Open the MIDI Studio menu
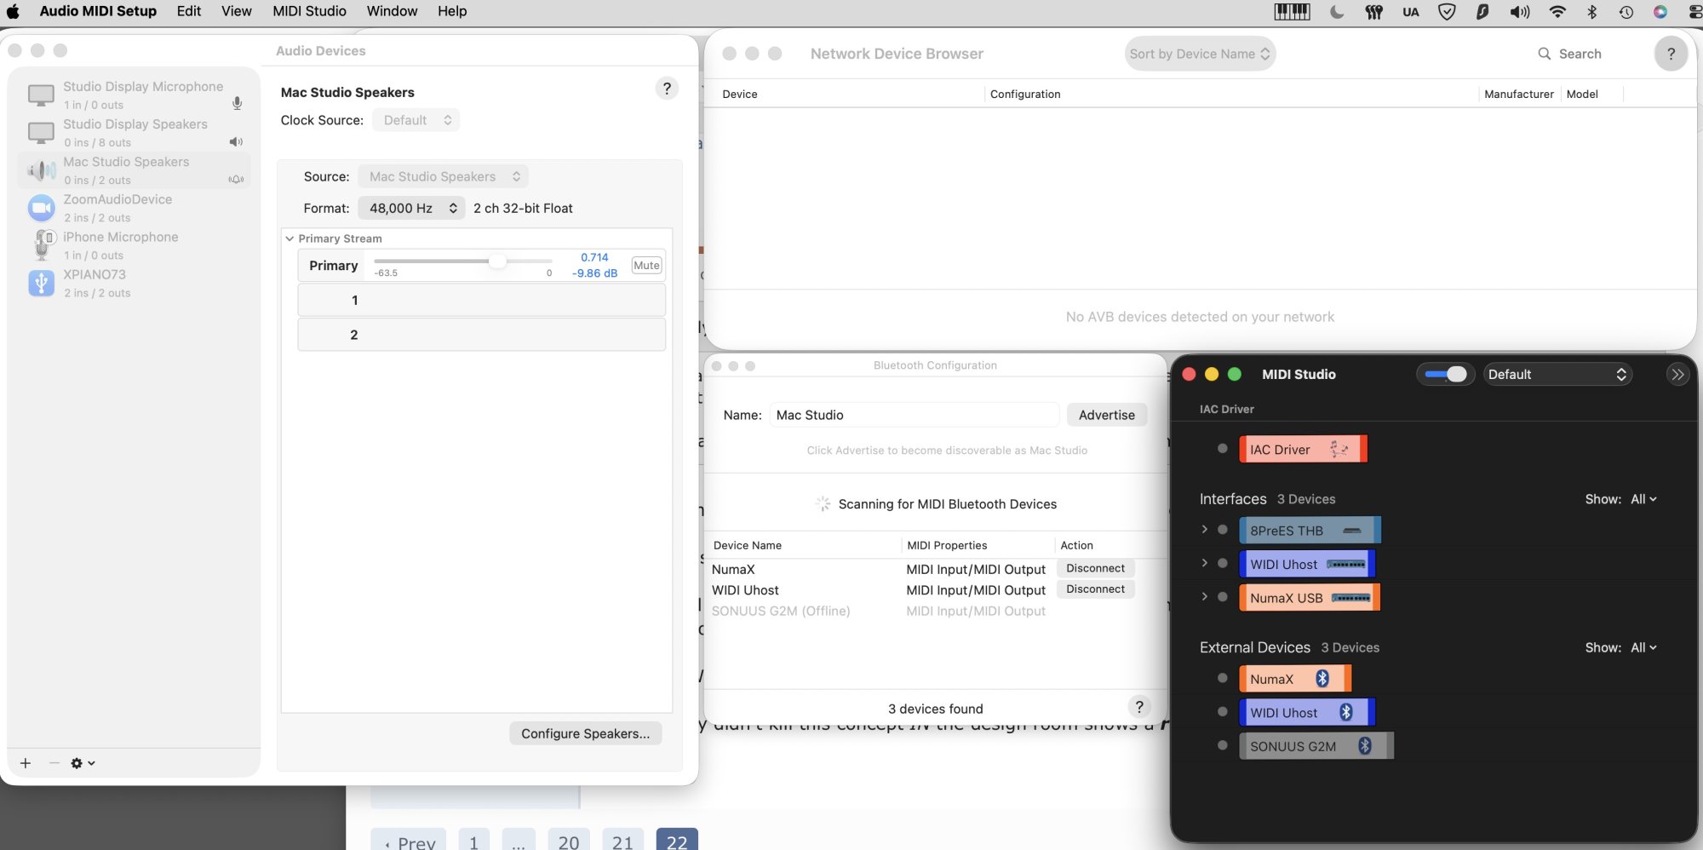The height and width of the screenshot is (850, 1703). [x=309, y=11]
